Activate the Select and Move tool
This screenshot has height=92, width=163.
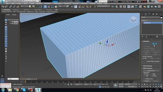tap(45, 7)
